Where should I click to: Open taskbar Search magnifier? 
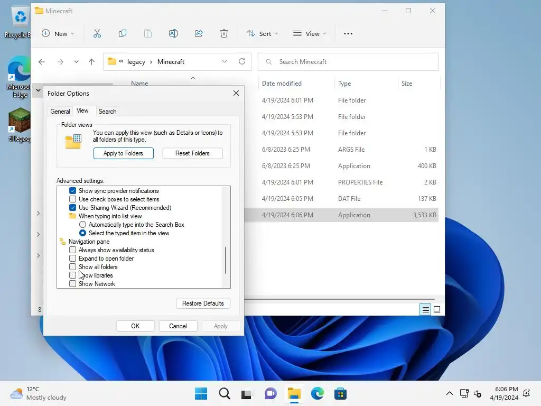pyautogui.click(x=224, y=393)
